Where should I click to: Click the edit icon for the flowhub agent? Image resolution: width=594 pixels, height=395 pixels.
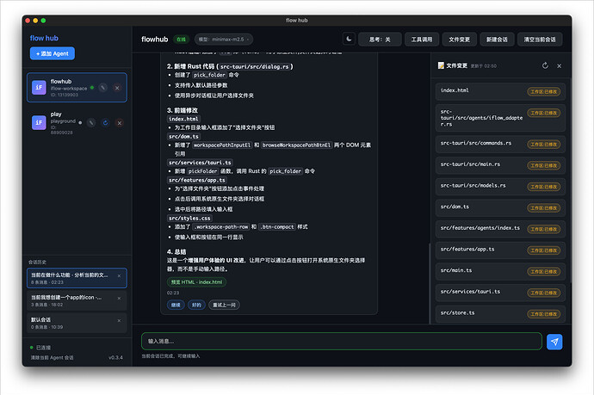tap(103, 87)
